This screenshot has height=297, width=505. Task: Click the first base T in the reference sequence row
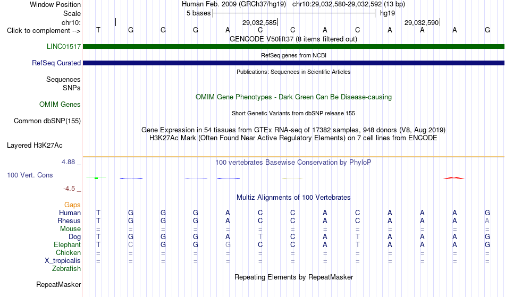pyautogui.click(x=98, y=30)
